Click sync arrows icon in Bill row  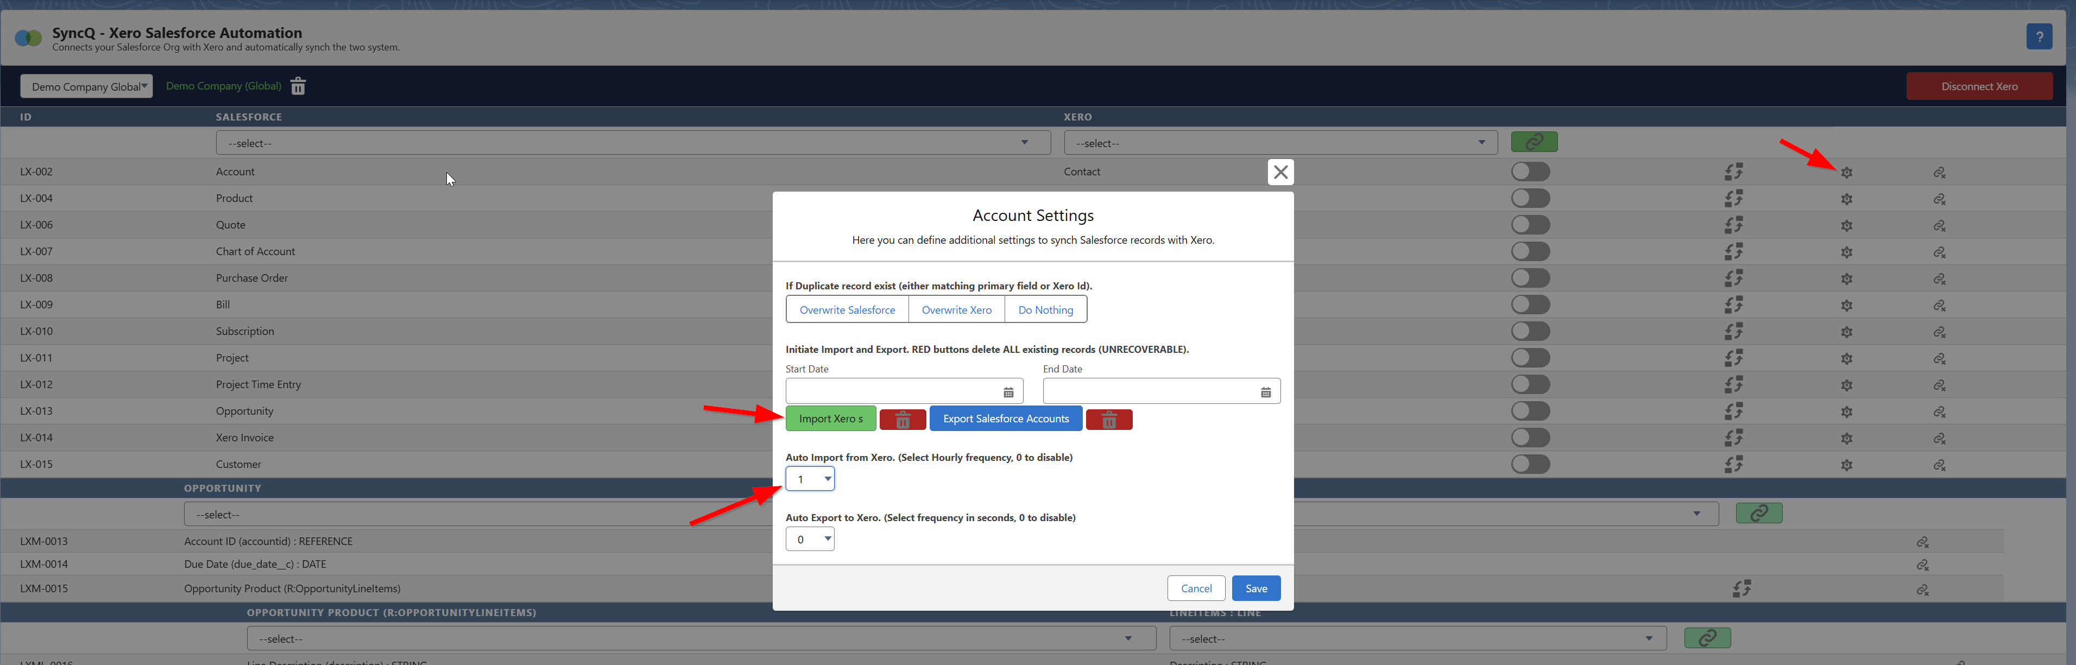coord(1733,305)
